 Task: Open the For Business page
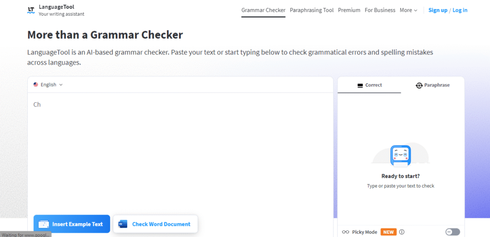click(380, 10)
